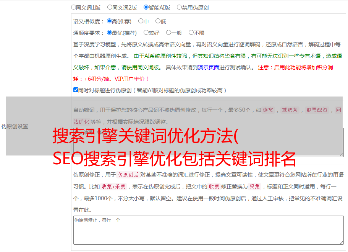Toggle 同时对标题进行伪原创 checkbox
Screen dimensions: 348x252
point(76,90)
